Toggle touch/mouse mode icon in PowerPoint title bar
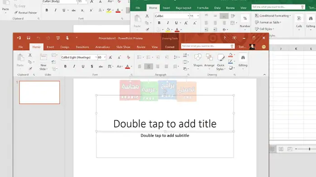 (67, 38)
